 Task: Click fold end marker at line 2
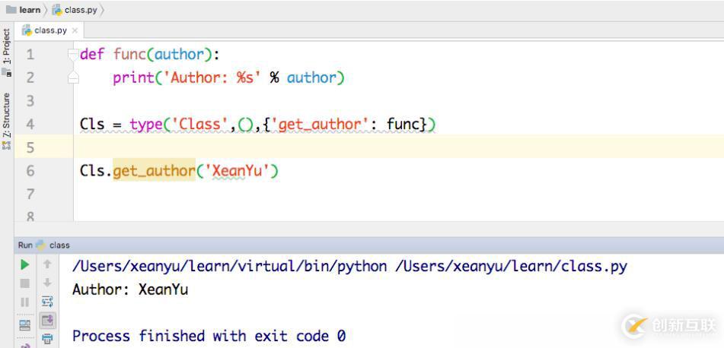(x=73, y=78)
